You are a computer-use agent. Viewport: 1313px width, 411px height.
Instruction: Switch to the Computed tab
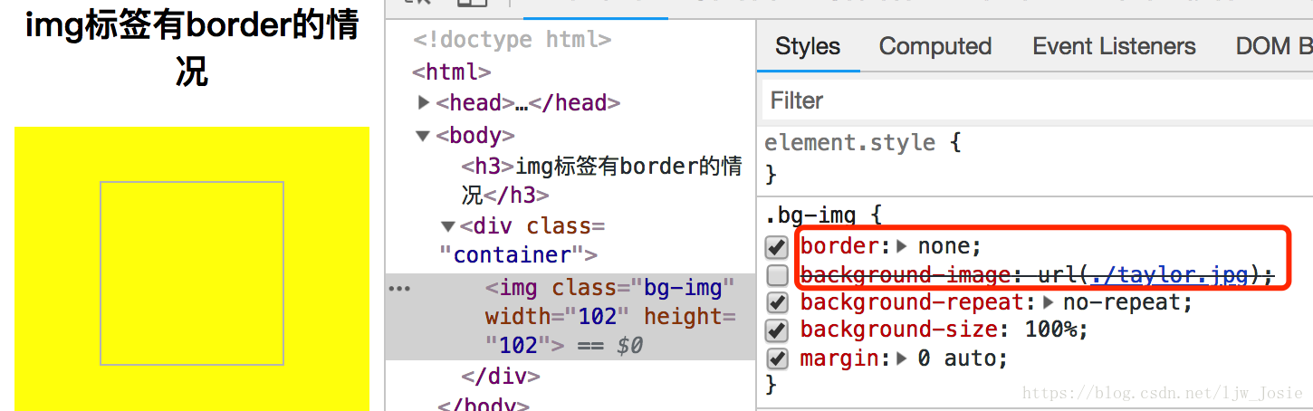[x=935, y=46]
